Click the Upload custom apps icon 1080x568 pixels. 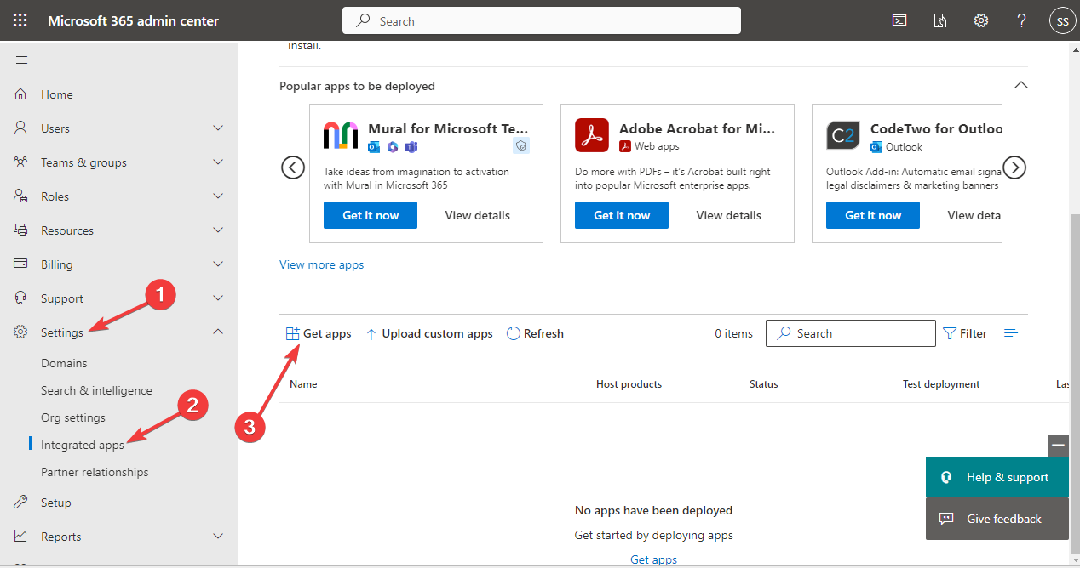(x=371, y=332)
